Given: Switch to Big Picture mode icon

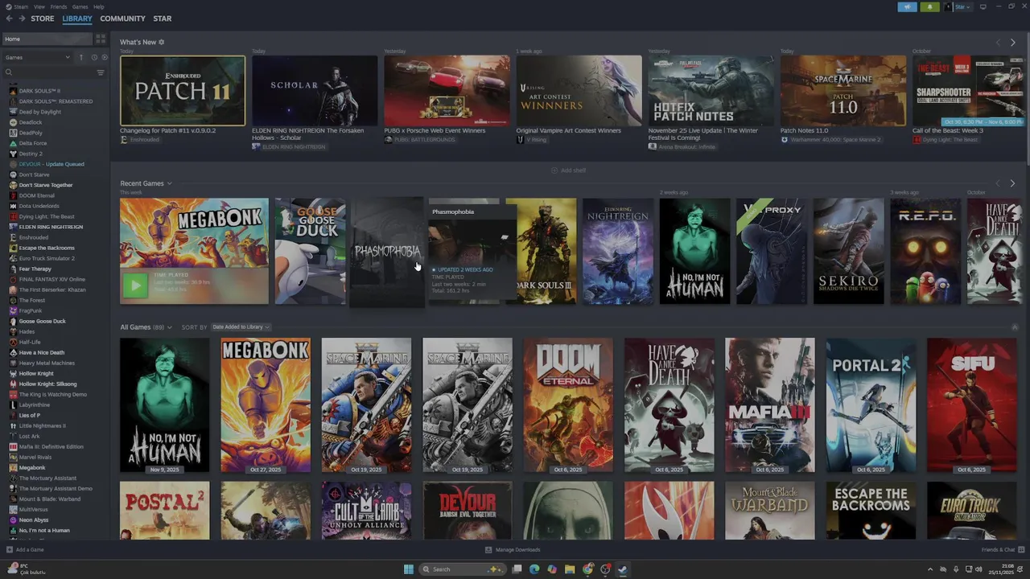Looking at the screenshot, I should click(983, 6).
